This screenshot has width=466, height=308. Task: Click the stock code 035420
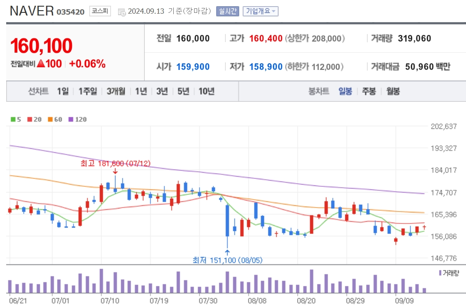70,12
